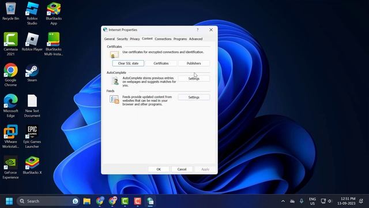369x208 pixels.
Task: Open File Explorer from the taskbar
Action: [87, 201]
